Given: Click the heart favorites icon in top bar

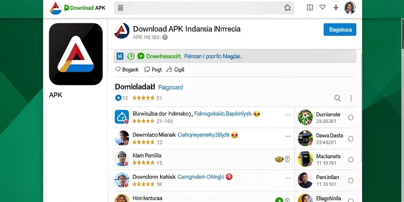Looking at the screenshot, I should coord(322,7).
